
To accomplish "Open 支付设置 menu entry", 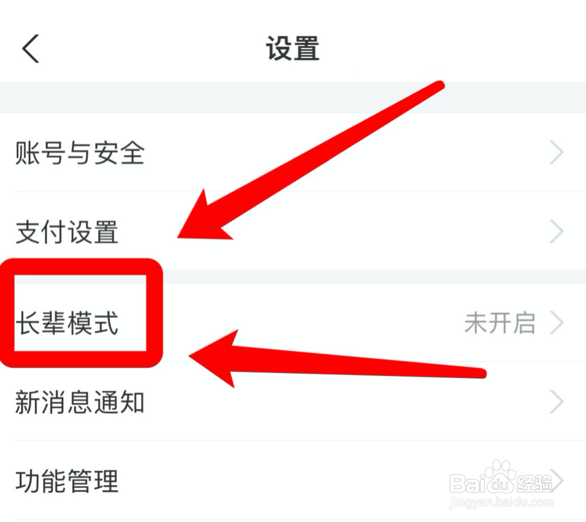I will click(x=293, y=231).
